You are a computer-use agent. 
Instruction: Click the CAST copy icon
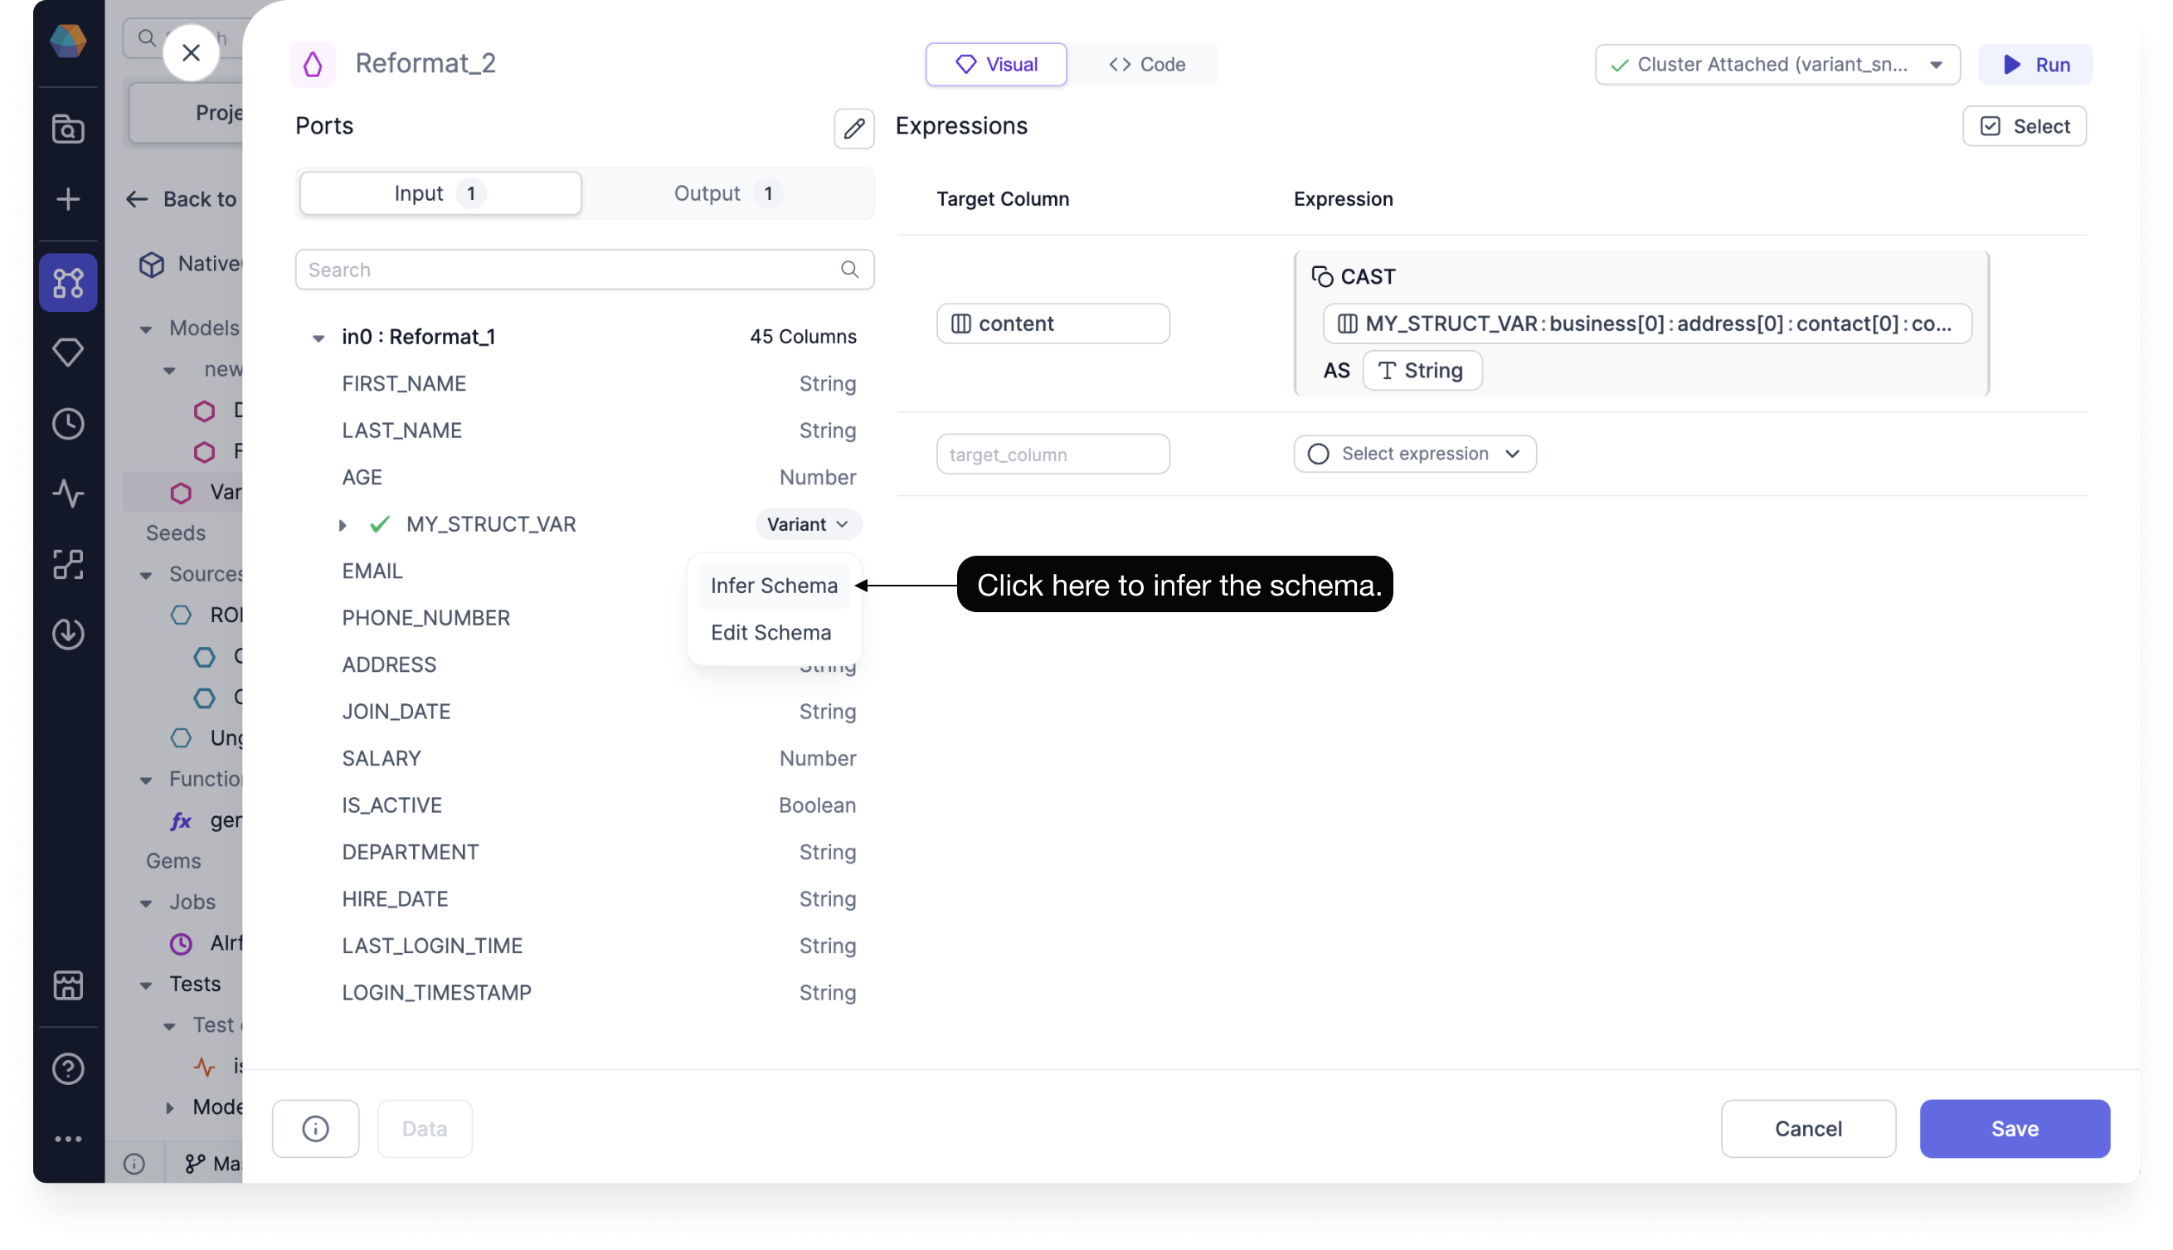1322,276
